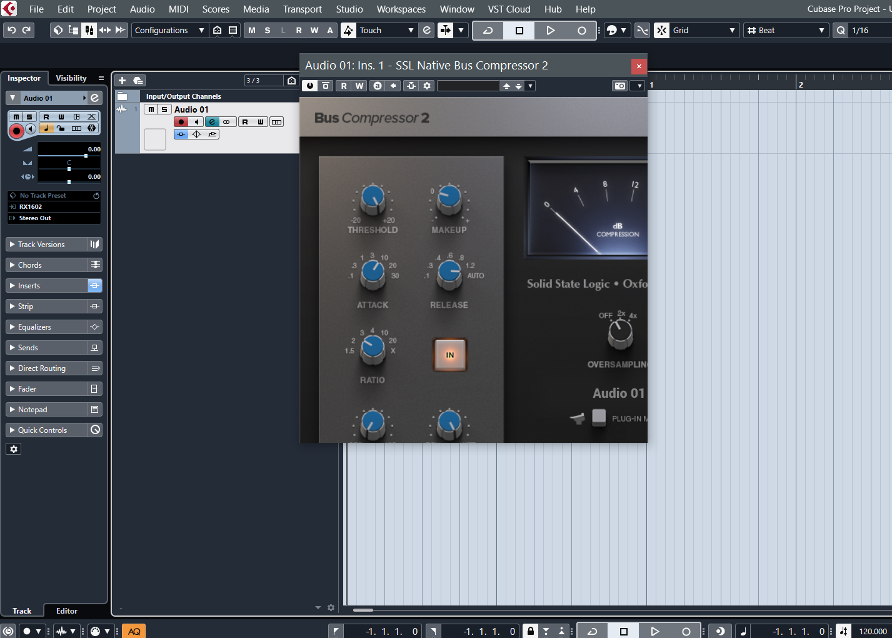Redo the action in toolbar
Screen dimensions: 892x638
(x=26, y=30)
